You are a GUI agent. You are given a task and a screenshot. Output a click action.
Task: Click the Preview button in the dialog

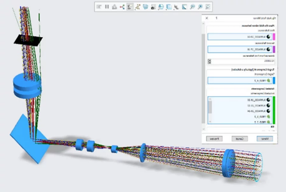click(x=214, y=139)
